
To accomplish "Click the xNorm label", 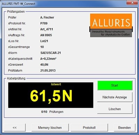I will [13, 53].
